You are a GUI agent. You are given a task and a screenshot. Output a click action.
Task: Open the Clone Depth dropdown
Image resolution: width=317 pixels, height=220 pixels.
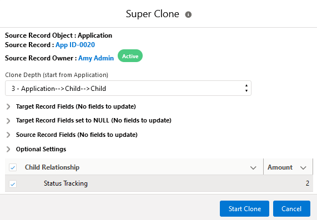(128, 88)
